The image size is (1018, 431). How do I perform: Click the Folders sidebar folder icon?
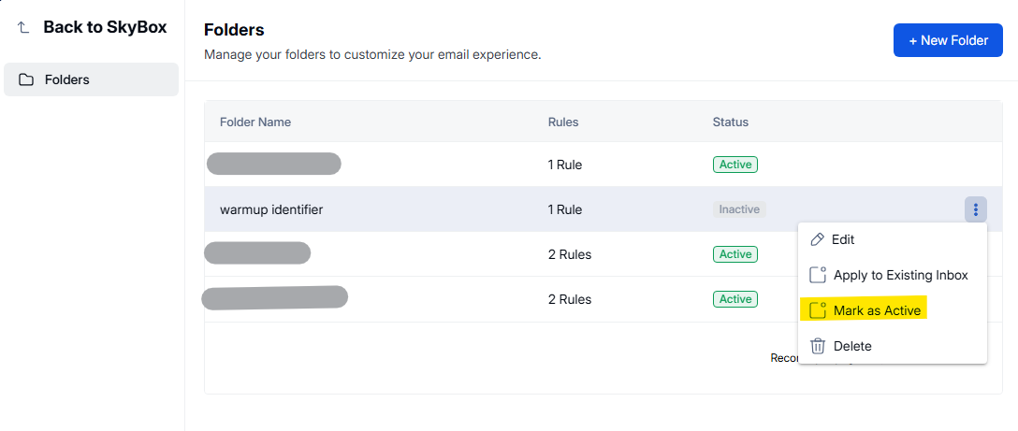(26, 79)
